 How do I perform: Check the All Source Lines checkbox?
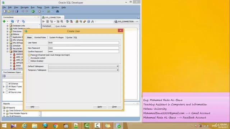[7, 92]
